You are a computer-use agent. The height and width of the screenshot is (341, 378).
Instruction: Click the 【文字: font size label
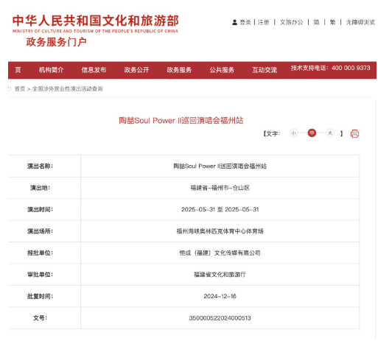[272, 133]
